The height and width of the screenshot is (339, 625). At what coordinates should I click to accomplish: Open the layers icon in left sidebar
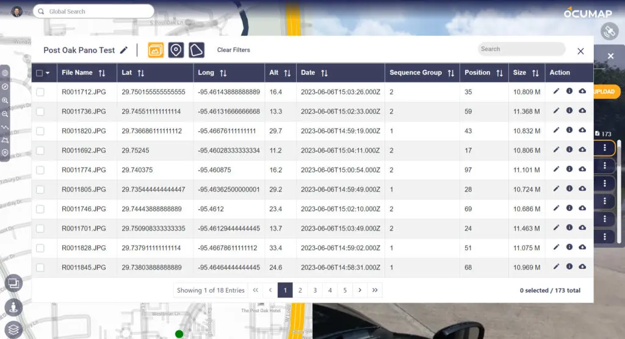click(13, 330)
